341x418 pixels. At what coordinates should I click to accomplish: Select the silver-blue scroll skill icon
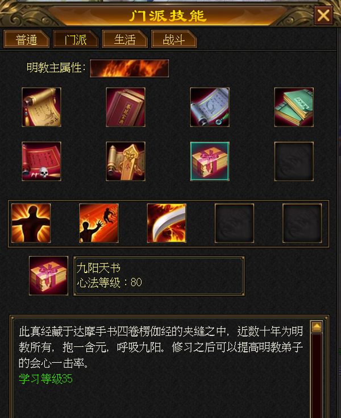click(210, 107)
